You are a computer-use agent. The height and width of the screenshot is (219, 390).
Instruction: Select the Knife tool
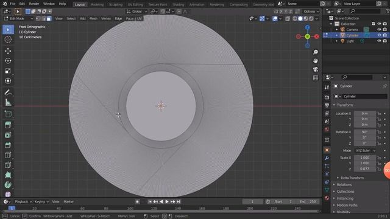[x=8, y=165]
